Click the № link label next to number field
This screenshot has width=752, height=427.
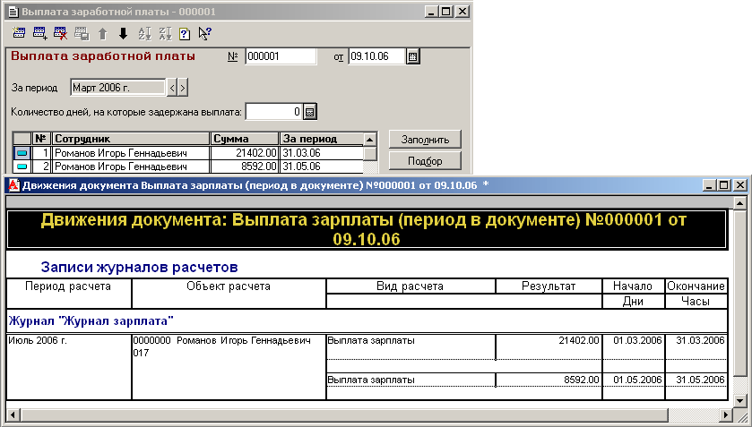click(233, 56)
